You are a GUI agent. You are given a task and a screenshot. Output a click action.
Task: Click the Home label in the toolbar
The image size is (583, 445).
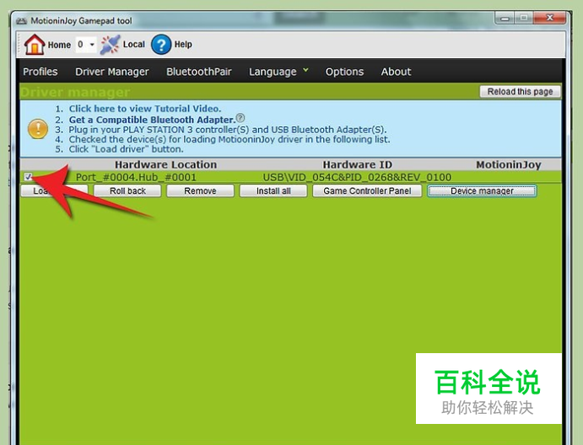[59, 45]
